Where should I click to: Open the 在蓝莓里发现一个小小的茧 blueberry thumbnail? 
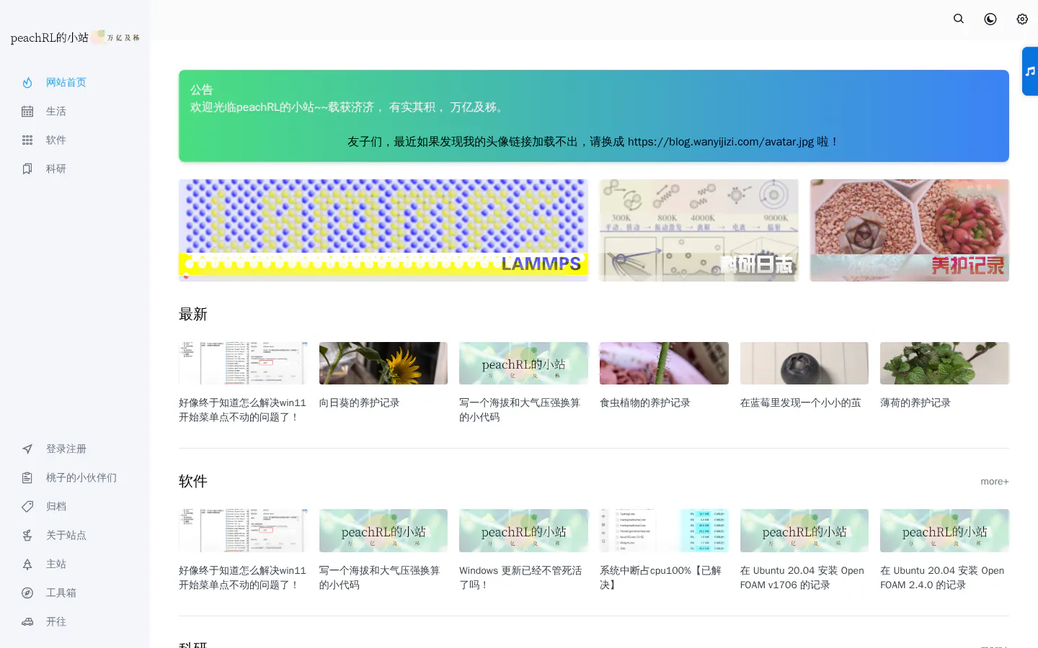[x=804, y=364]
